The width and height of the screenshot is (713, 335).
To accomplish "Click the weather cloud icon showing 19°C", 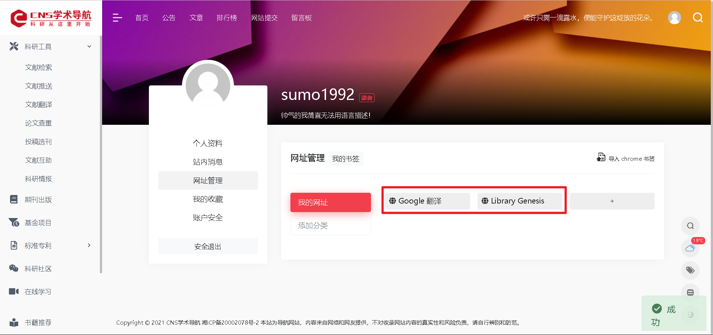I will point(690,248).
